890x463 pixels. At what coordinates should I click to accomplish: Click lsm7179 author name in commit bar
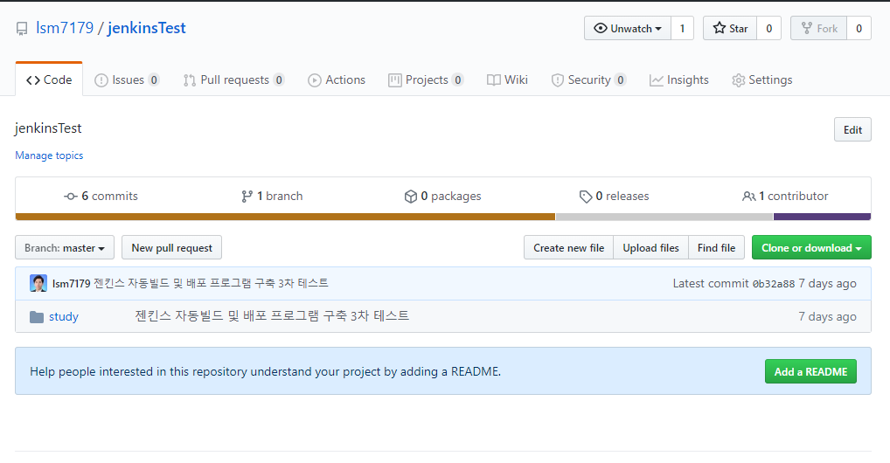pos(72,283)
